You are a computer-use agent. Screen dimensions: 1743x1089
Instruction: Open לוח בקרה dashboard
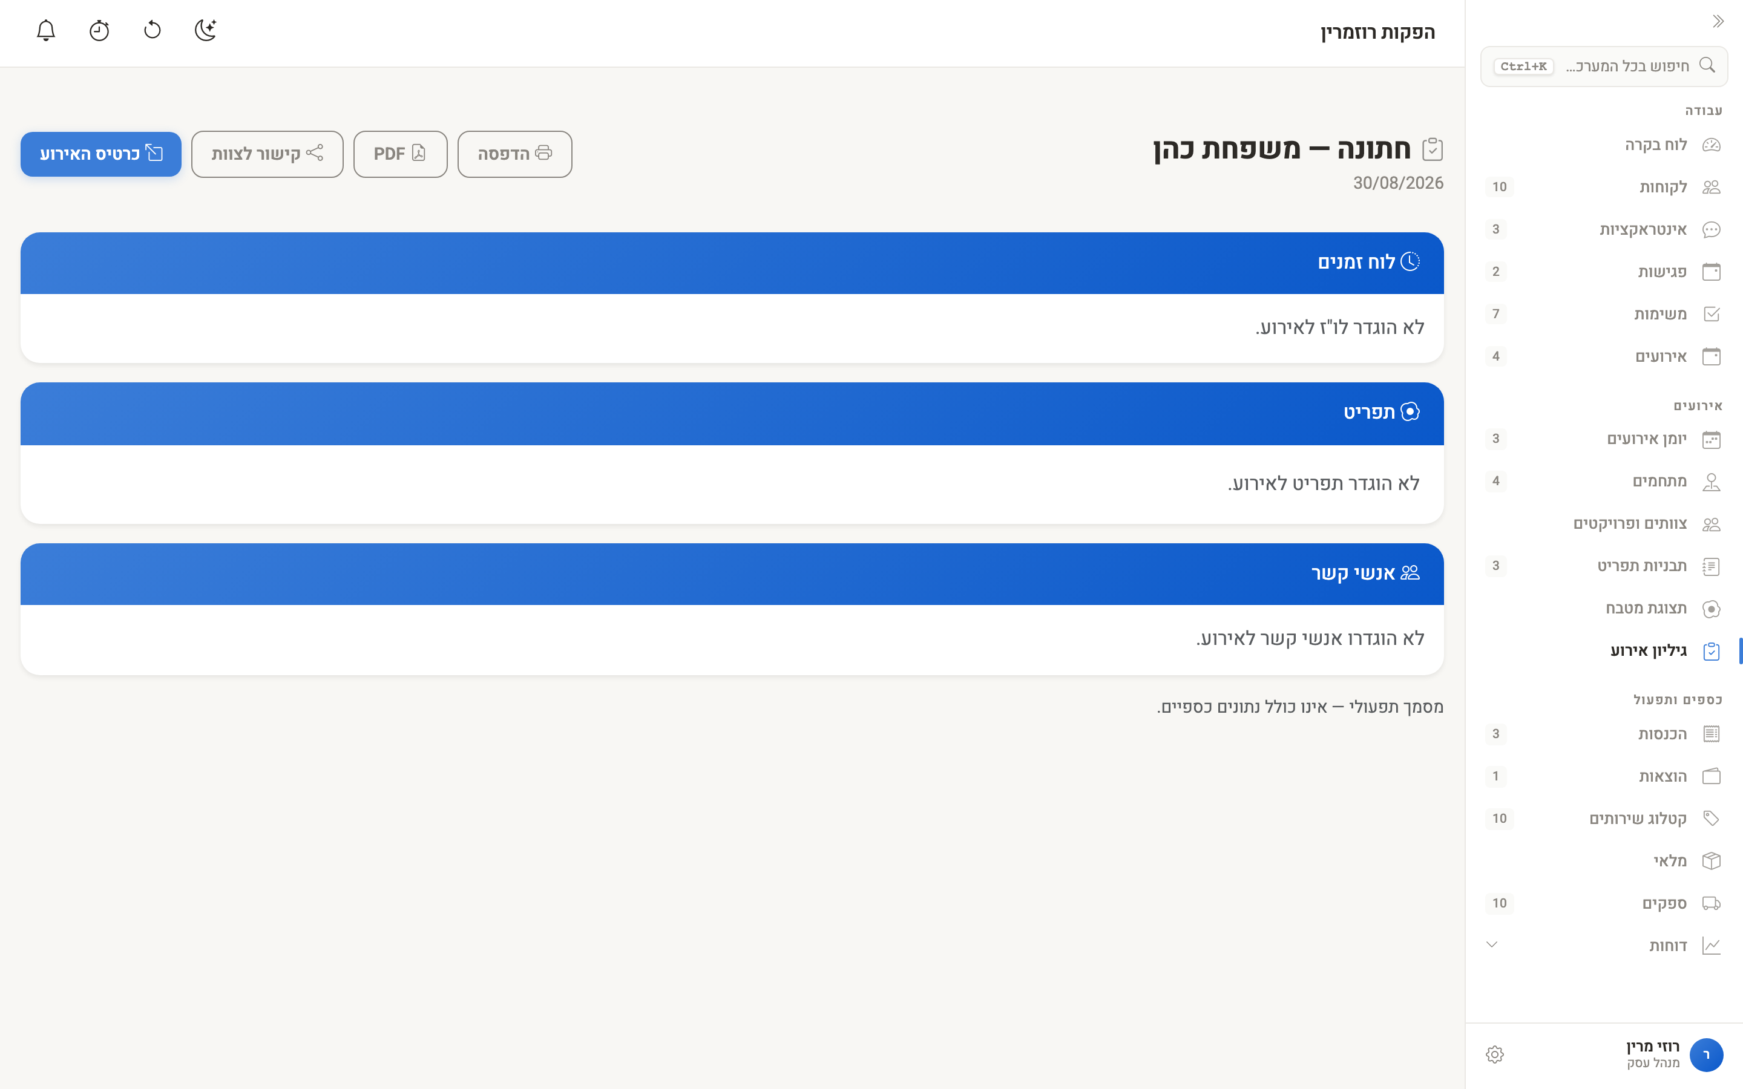(x=1604, y=145)
